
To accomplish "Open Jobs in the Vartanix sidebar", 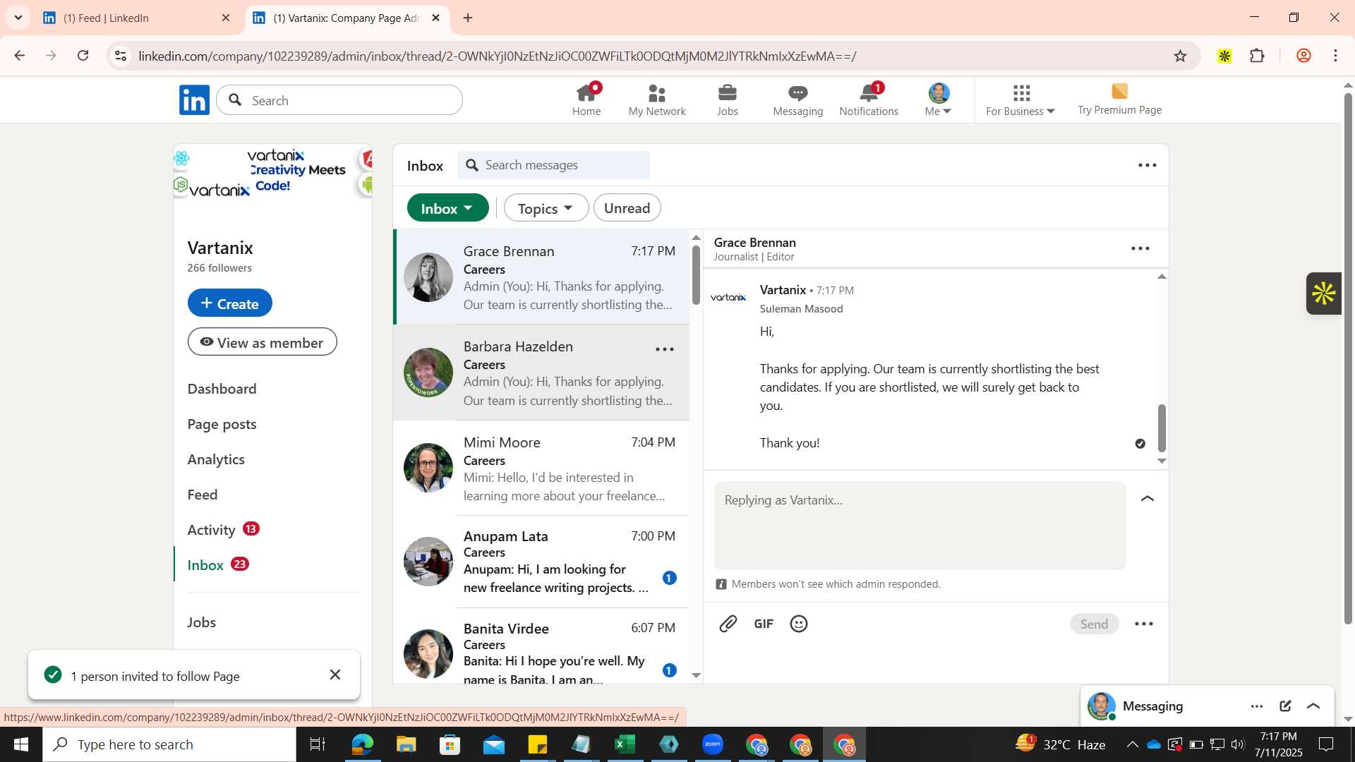I will [202, 622].
